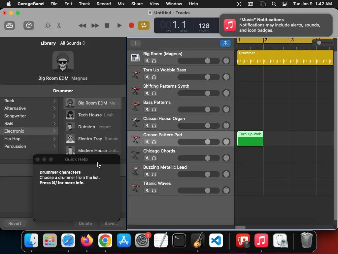This screenshot has width=338, height=254.
Task: Mute the Bass Patterns track
Action: pos(147,109)
